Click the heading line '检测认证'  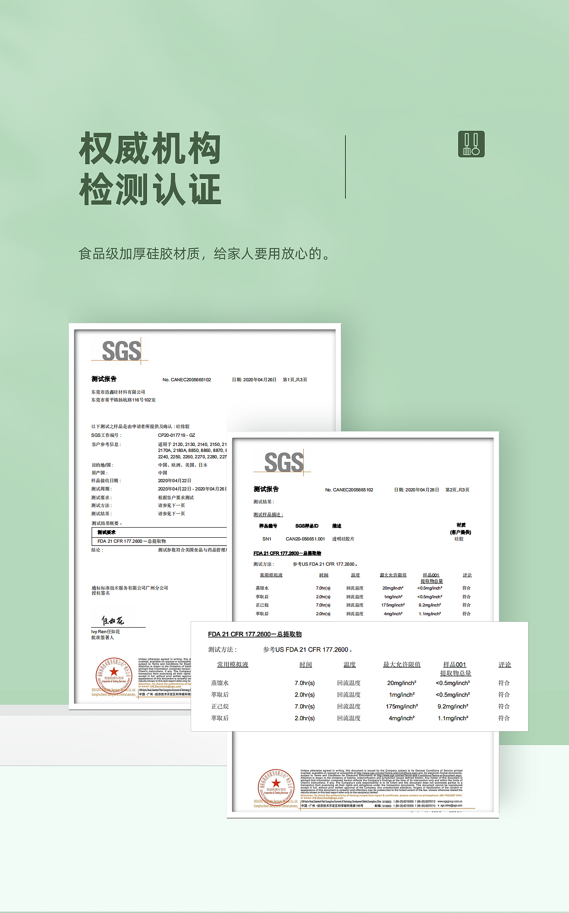150,189
